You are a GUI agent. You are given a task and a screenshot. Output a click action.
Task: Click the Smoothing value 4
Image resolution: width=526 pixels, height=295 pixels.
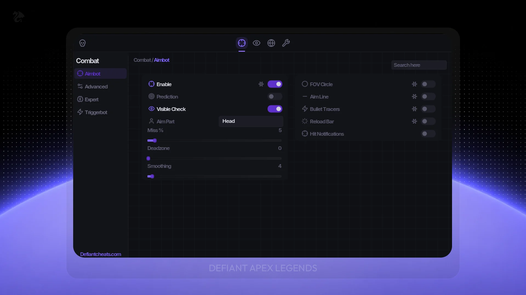click(280, 166)
